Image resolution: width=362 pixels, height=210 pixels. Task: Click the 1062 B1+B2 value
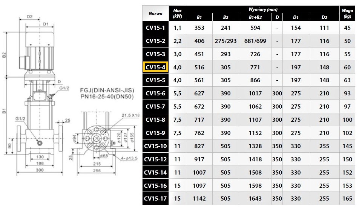coord(255,106)
